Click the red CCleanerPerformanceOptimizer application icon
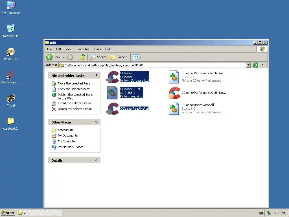Screen dimensions: 289x217 174,93
